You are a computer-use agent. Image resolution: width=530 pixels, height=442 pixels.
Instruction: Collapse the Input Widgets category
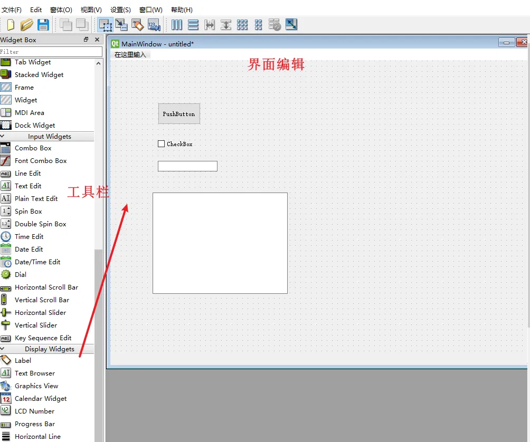(x=2, y=136)
